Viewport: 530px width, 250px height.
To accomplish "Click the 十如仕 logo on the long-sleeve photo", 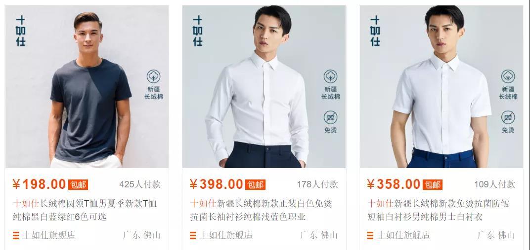I will click(x=198, y=31).
